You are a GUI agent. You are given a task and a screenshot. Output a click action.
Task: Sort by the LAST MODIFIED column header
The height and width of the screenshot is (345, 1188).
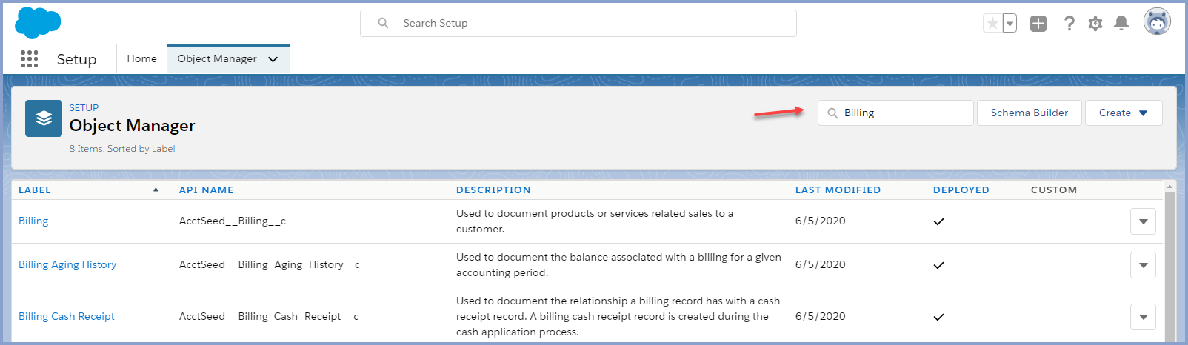click(x=838, y=190)
